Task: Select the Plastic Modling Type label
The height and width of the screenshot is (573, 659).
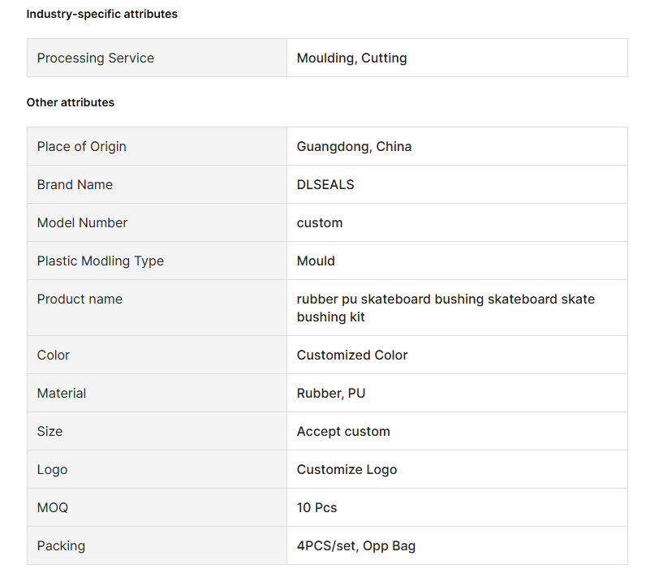Action: (101, 261)
